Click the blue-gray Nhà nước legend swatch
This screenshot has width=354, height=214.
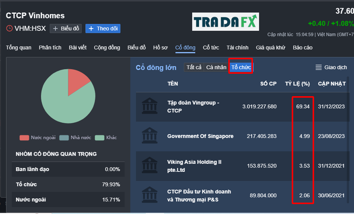64,138
